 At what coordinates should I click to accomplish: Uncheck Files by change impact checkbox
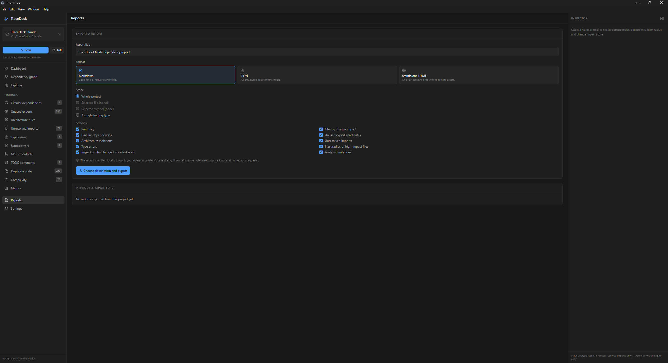pyautogui.click(x=321, y=129)
